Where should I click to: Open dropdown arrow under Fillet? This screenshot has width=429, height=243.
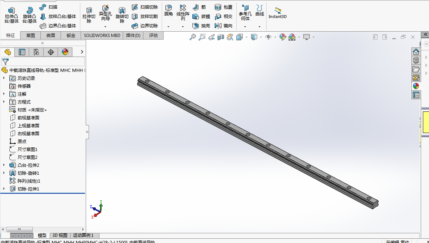click(168, 27)
